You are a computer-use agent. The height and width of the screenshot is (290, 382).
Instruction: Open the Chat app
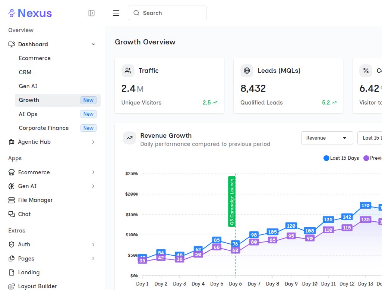click(x=52, y=214)
